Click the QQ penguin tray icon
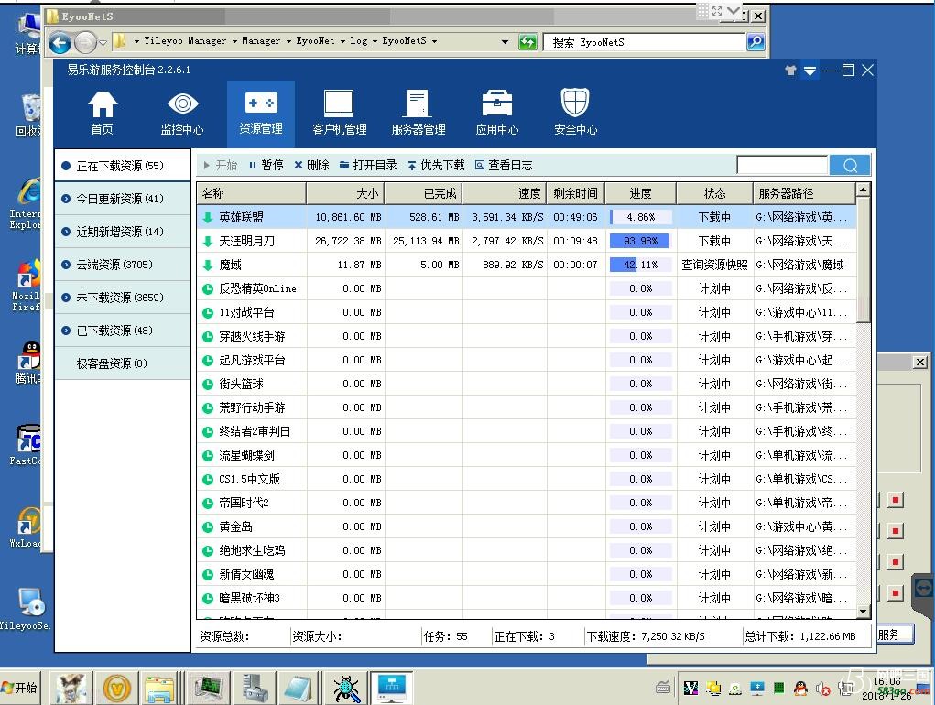 coord(800,689)
